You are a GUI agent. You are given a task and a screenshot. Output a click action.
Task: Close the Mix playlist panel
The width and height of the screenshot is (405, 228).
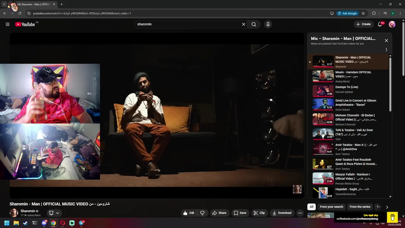tap(386, 41)
